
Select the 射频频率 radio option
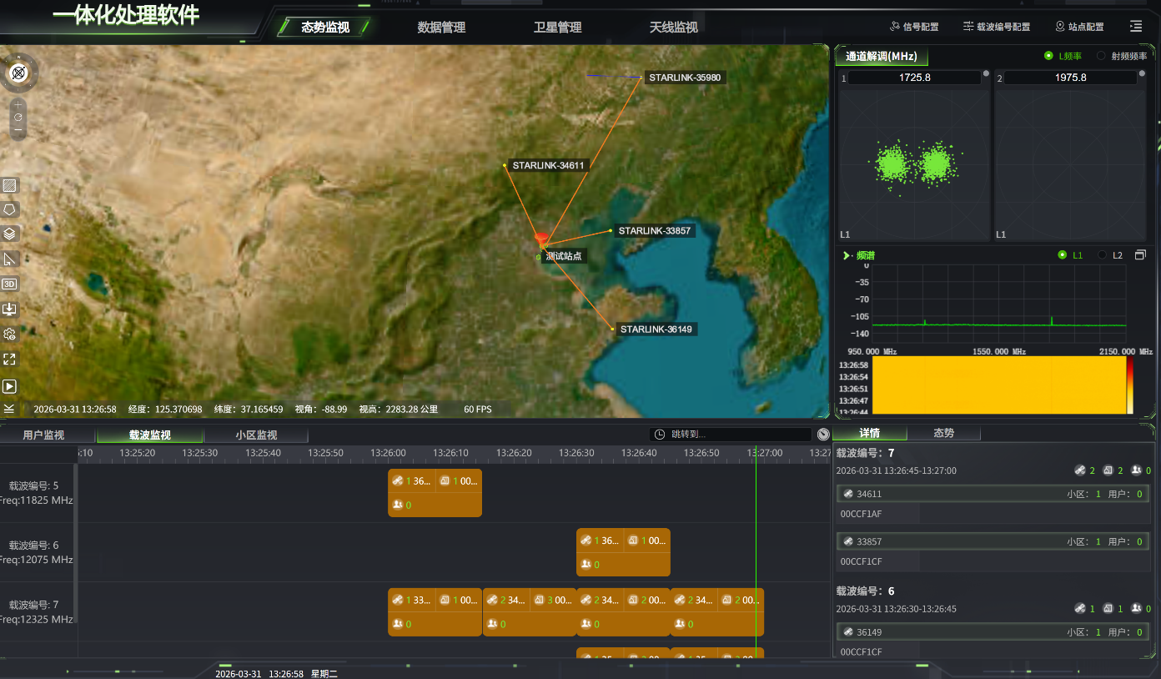pyautogui.click(x=1101, y=56)
